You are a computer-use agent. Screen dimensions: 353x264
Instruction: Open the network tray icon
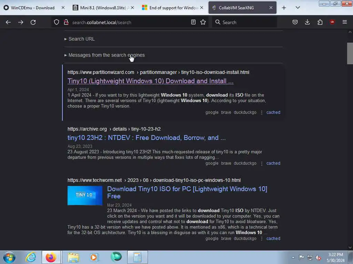point(310,257)
